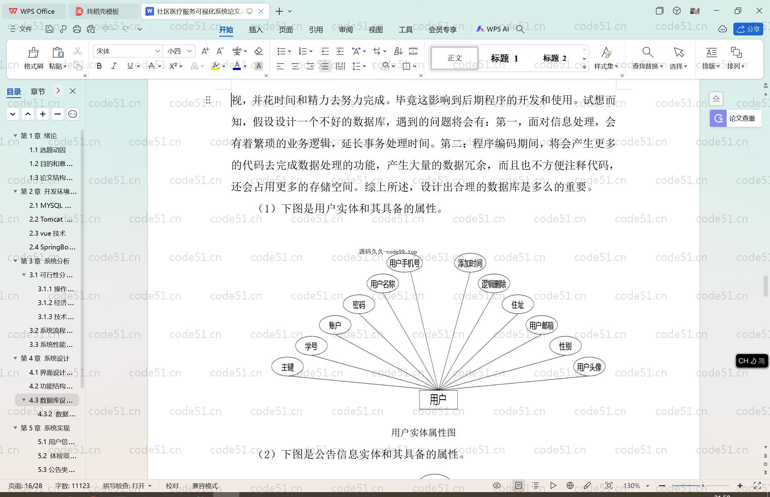Image resolution: width=770 pixels, height=497 pixels.
Task: Click the cloud sync icon
Action: click(x=723, y=29)
